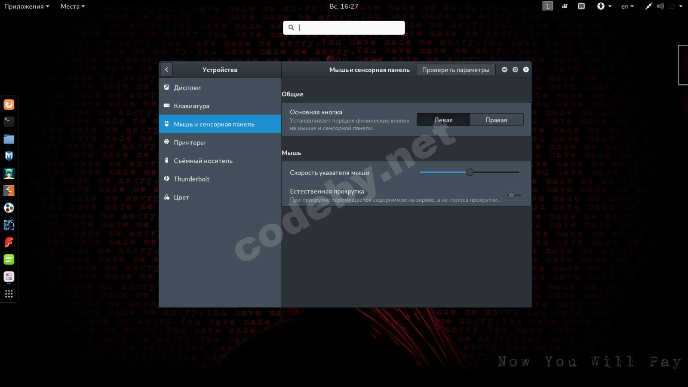Open Клавиатура settings
This screenshot has width=688, height=387.
coord(220,106)
